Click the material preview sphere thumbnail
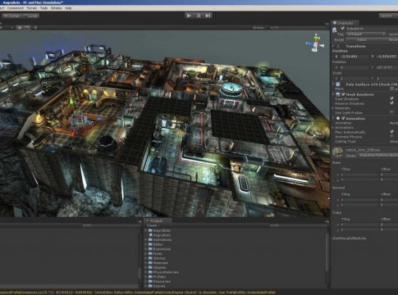Viewport: 398px width, 295px height. pyautogui.click(x=337, y=152)
